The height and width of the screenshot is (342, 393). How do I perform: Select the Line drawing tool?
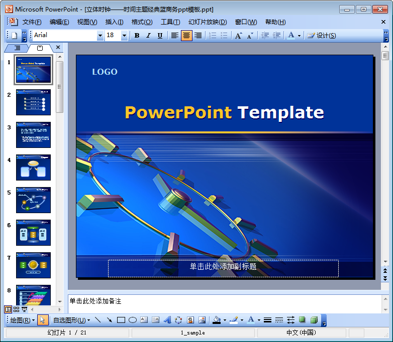pos(98,320)
